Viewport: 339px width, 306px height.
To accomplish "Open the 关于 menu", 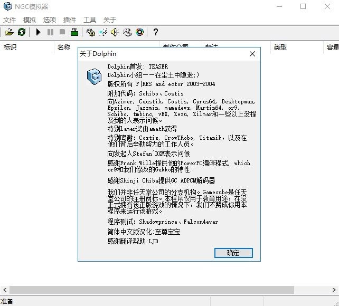I will (110, 20).
